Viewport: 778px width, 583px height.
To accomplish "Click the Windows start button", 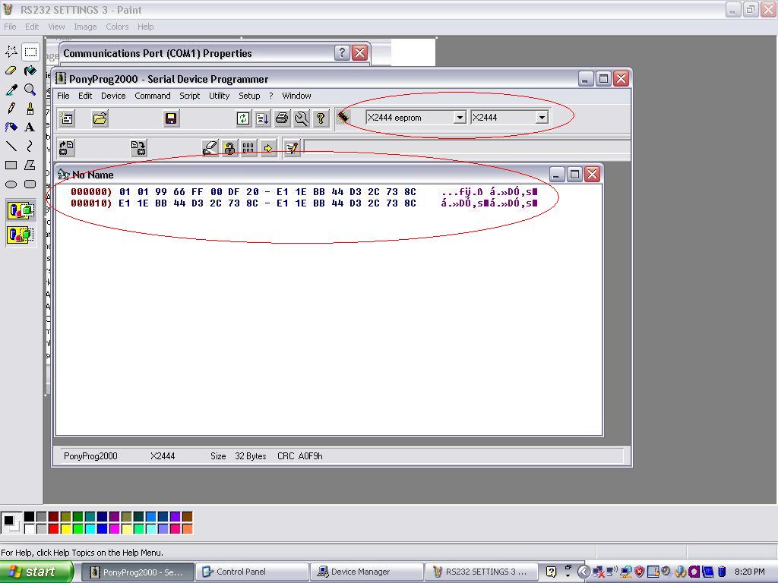I will click(x=36, y=572).
